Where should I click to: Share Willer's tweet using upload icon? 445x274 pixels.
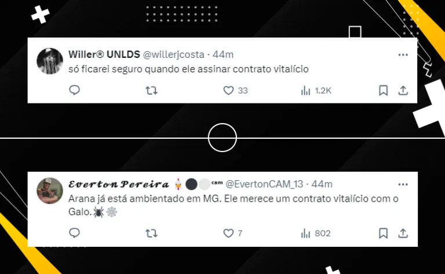pos(403,91)
